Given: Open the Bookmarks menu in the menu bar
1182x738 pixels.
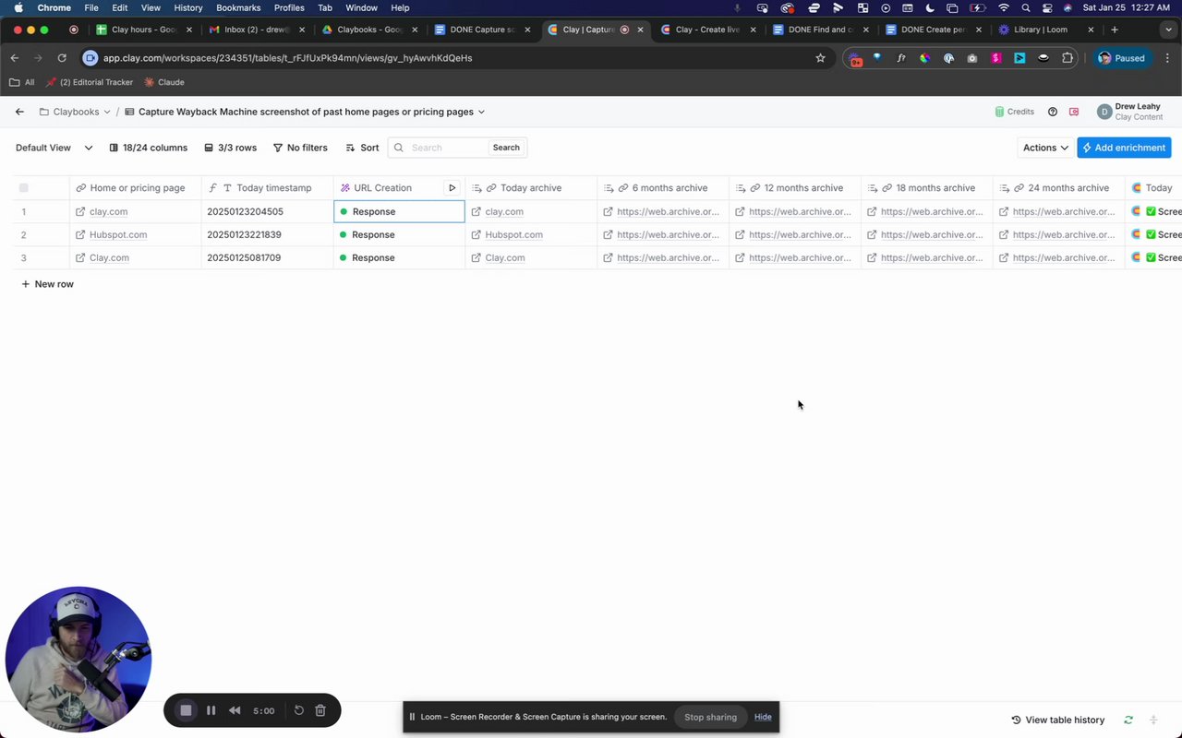Looking at the screenshot, I should click(x=238, y=7).
